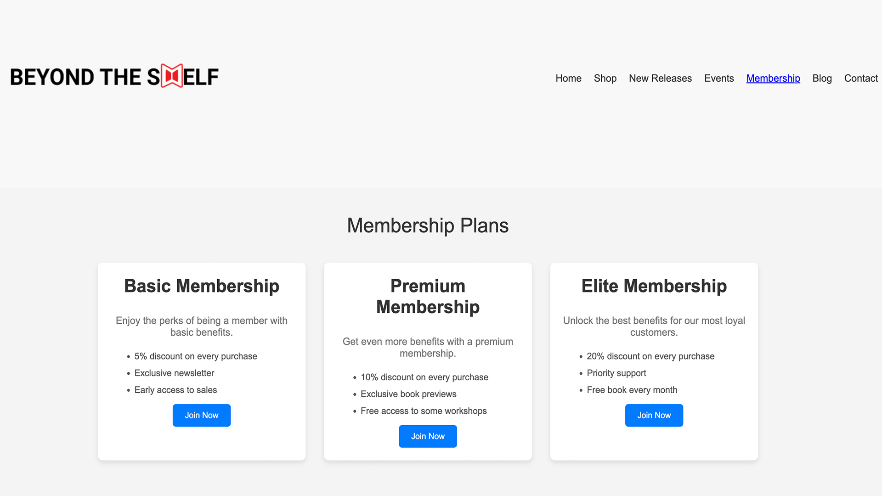882x496 pixels.
Task: Click the Premium Membership heading
Action: pos(428,296)
